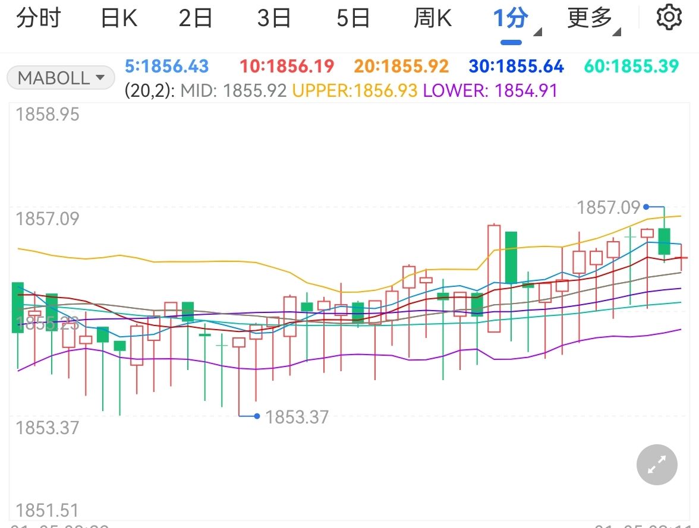Click the 1853.37 low price marker

[297, 417]
